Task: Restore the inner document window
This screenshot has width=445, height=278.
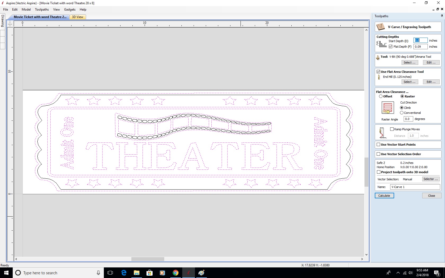Action: (438, 9)
